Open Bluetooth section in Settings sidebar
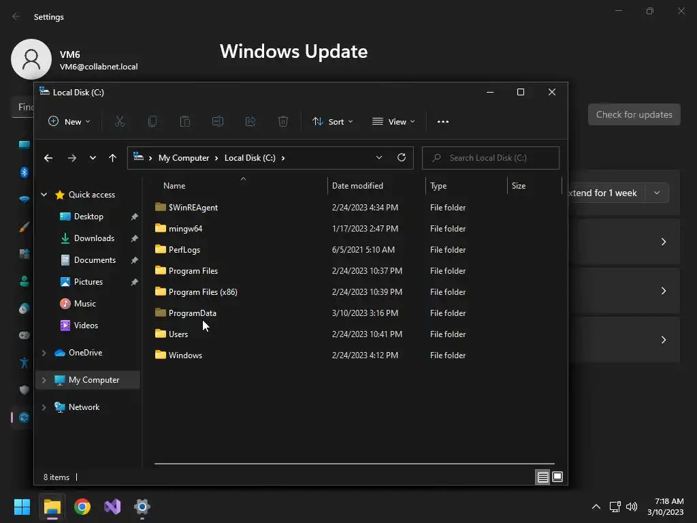697x523 pixels. pyautogui.click(x=25, y=172)
